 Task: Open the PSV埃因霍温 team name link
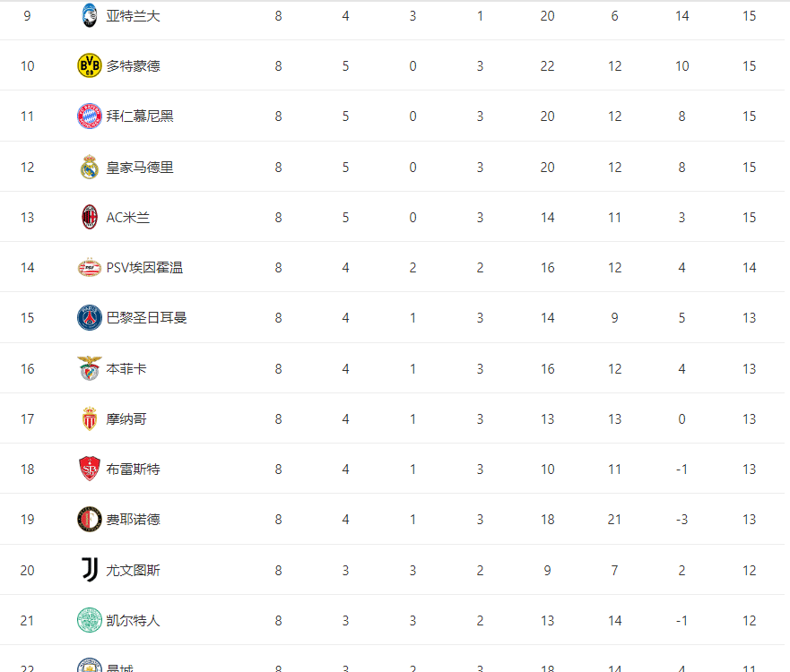144,267
